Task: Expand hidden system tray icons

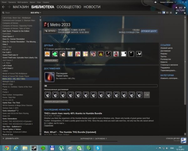Action: (156, 148)
